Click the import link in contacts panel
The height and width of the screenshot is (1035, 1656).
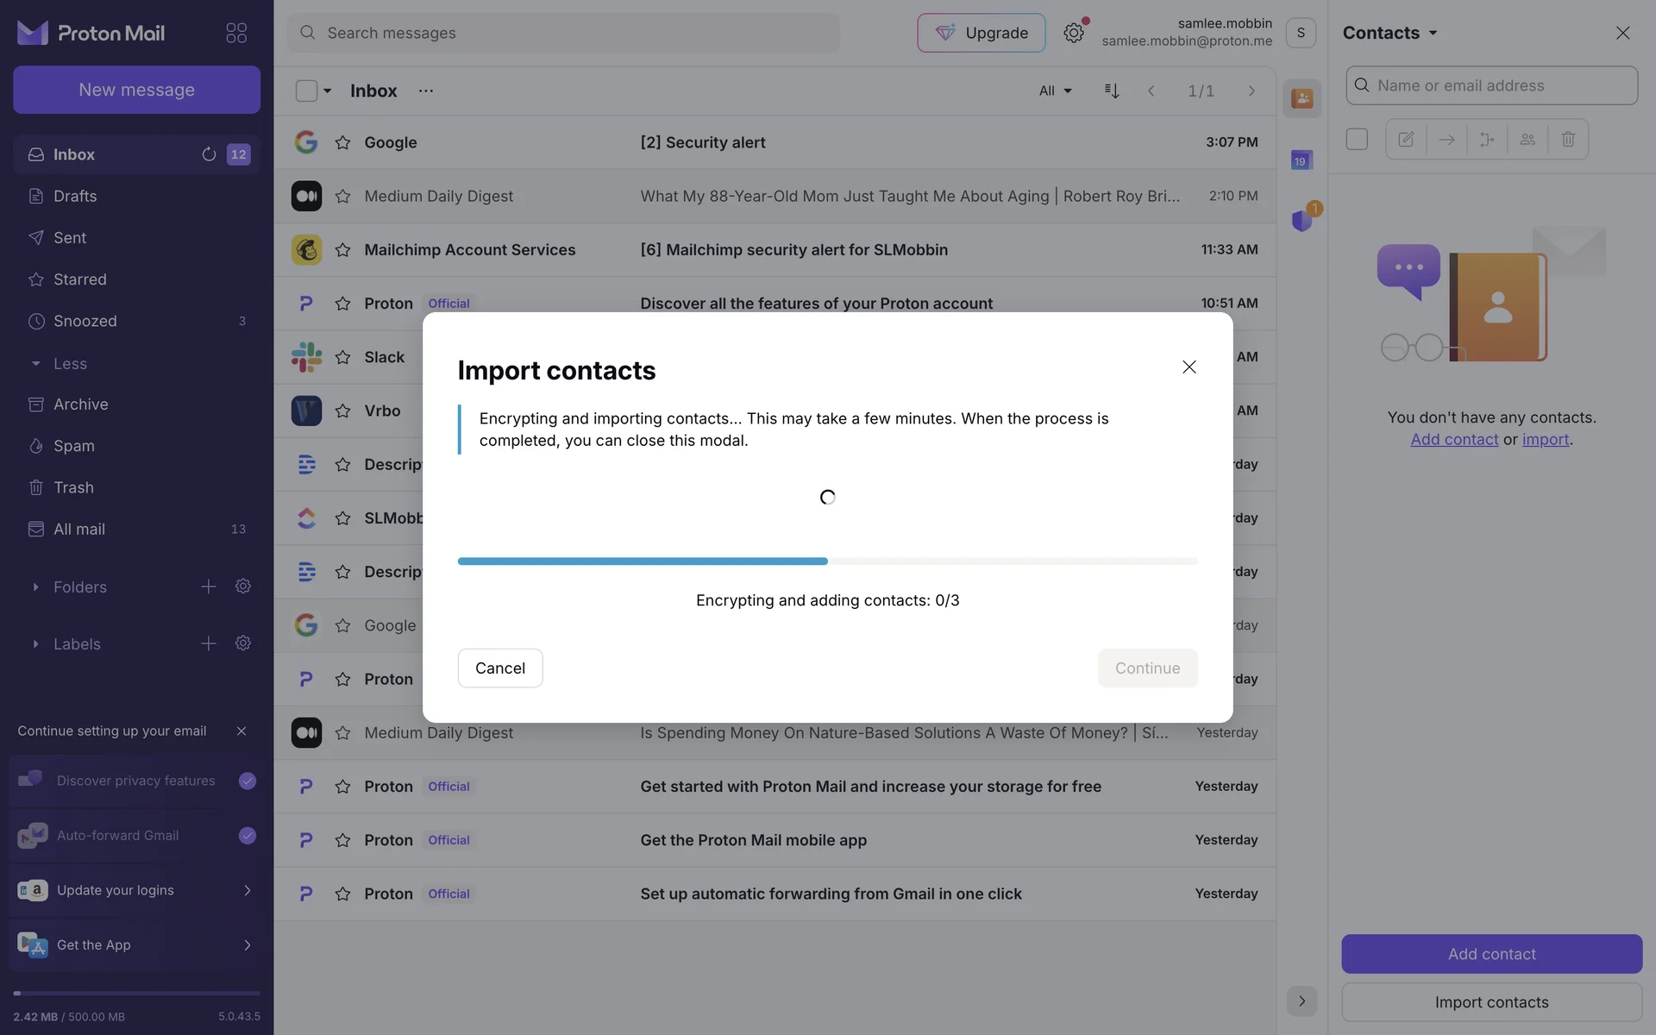[x=1545, y=439]
